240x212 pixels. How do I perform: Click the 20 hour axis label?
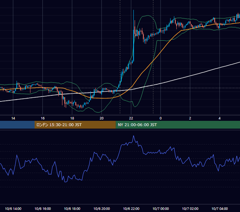pyautogui.click(x=102, y=118)
